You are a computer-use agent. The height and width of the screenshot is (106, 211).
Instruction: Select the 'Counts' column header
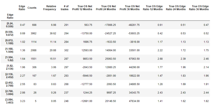pyautogui.click(x=32, y=8)
